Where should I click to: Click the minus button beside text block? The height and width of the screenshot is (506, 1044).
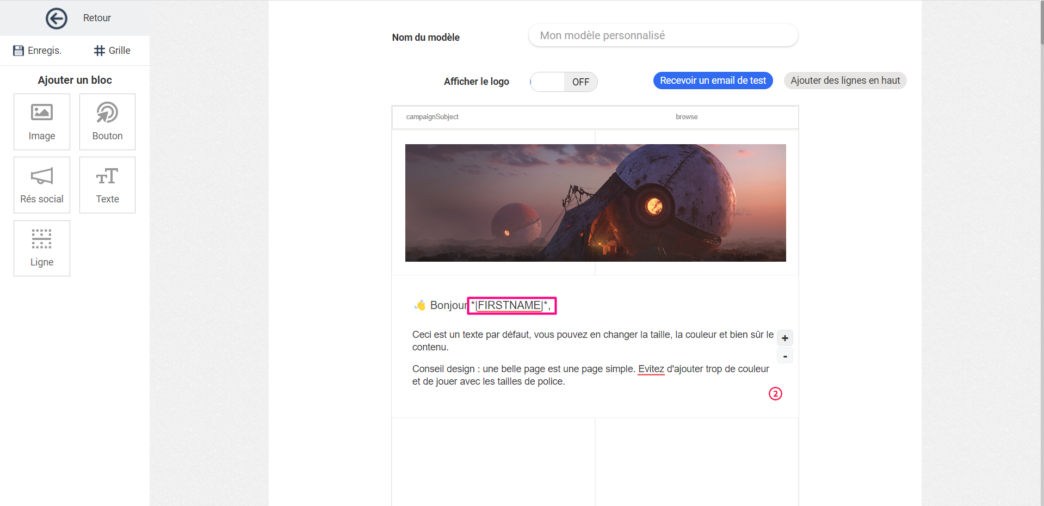click(784, 356)
